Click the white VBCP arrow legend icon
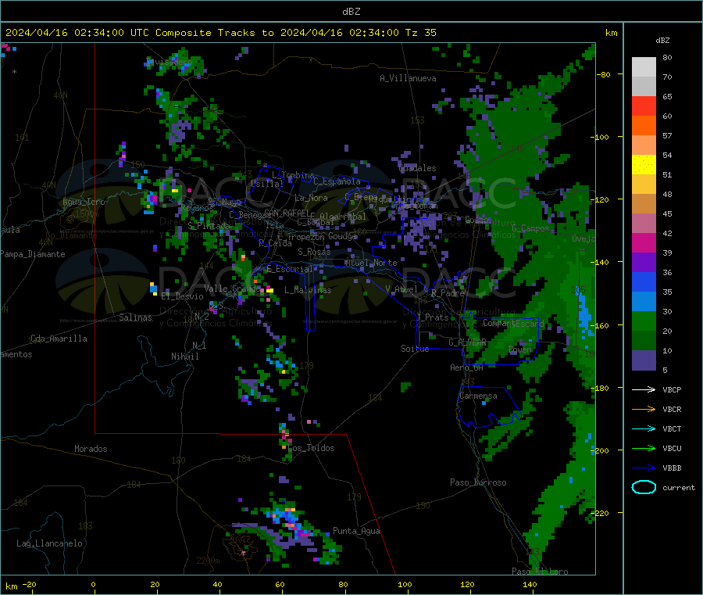This screenshot has height=595, width=703. click(644, 389)
